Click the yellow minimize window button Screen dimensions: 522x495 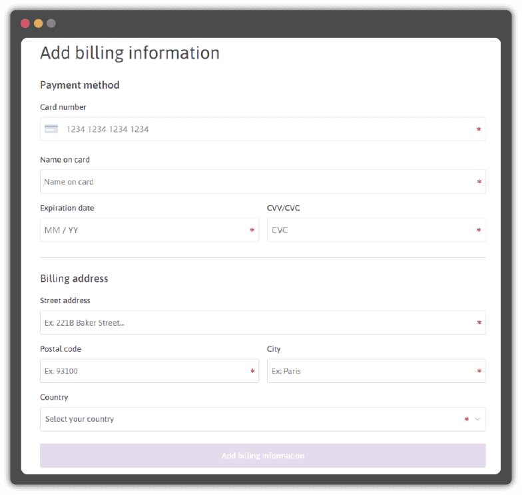pos(39,23)
